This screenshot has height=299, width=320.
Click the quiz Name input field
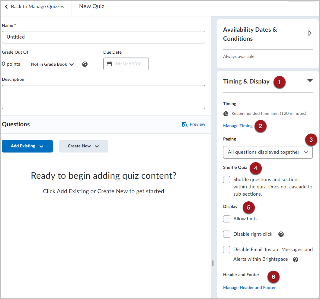pyautogui.click(x=104, y=37)
